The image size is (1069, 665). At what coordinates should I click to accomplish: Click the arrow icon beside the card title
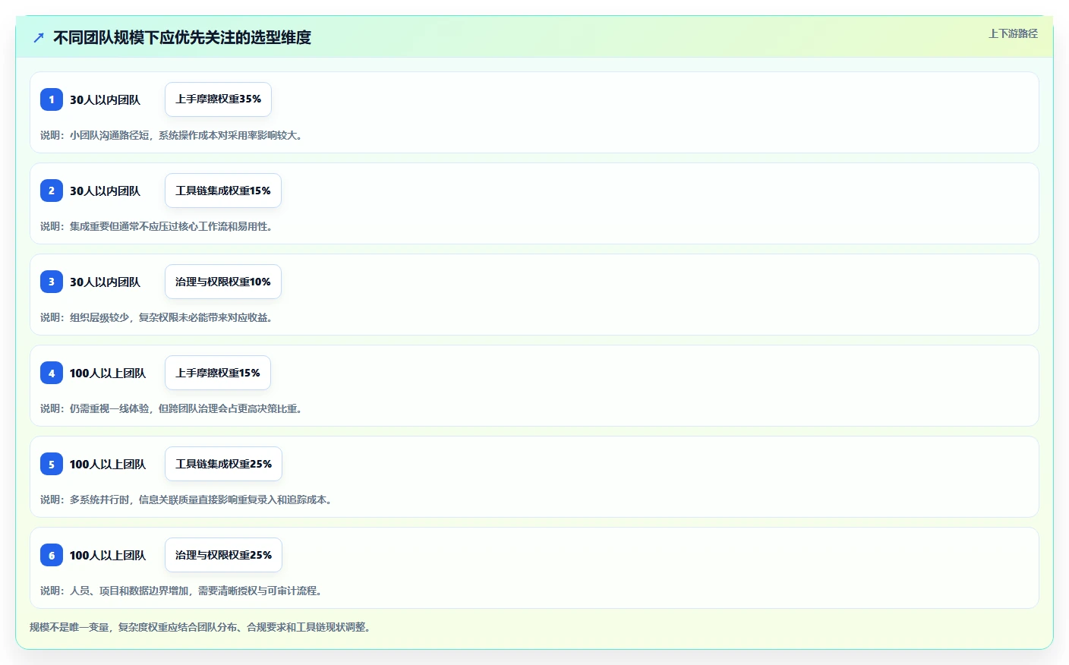point(39,37)
